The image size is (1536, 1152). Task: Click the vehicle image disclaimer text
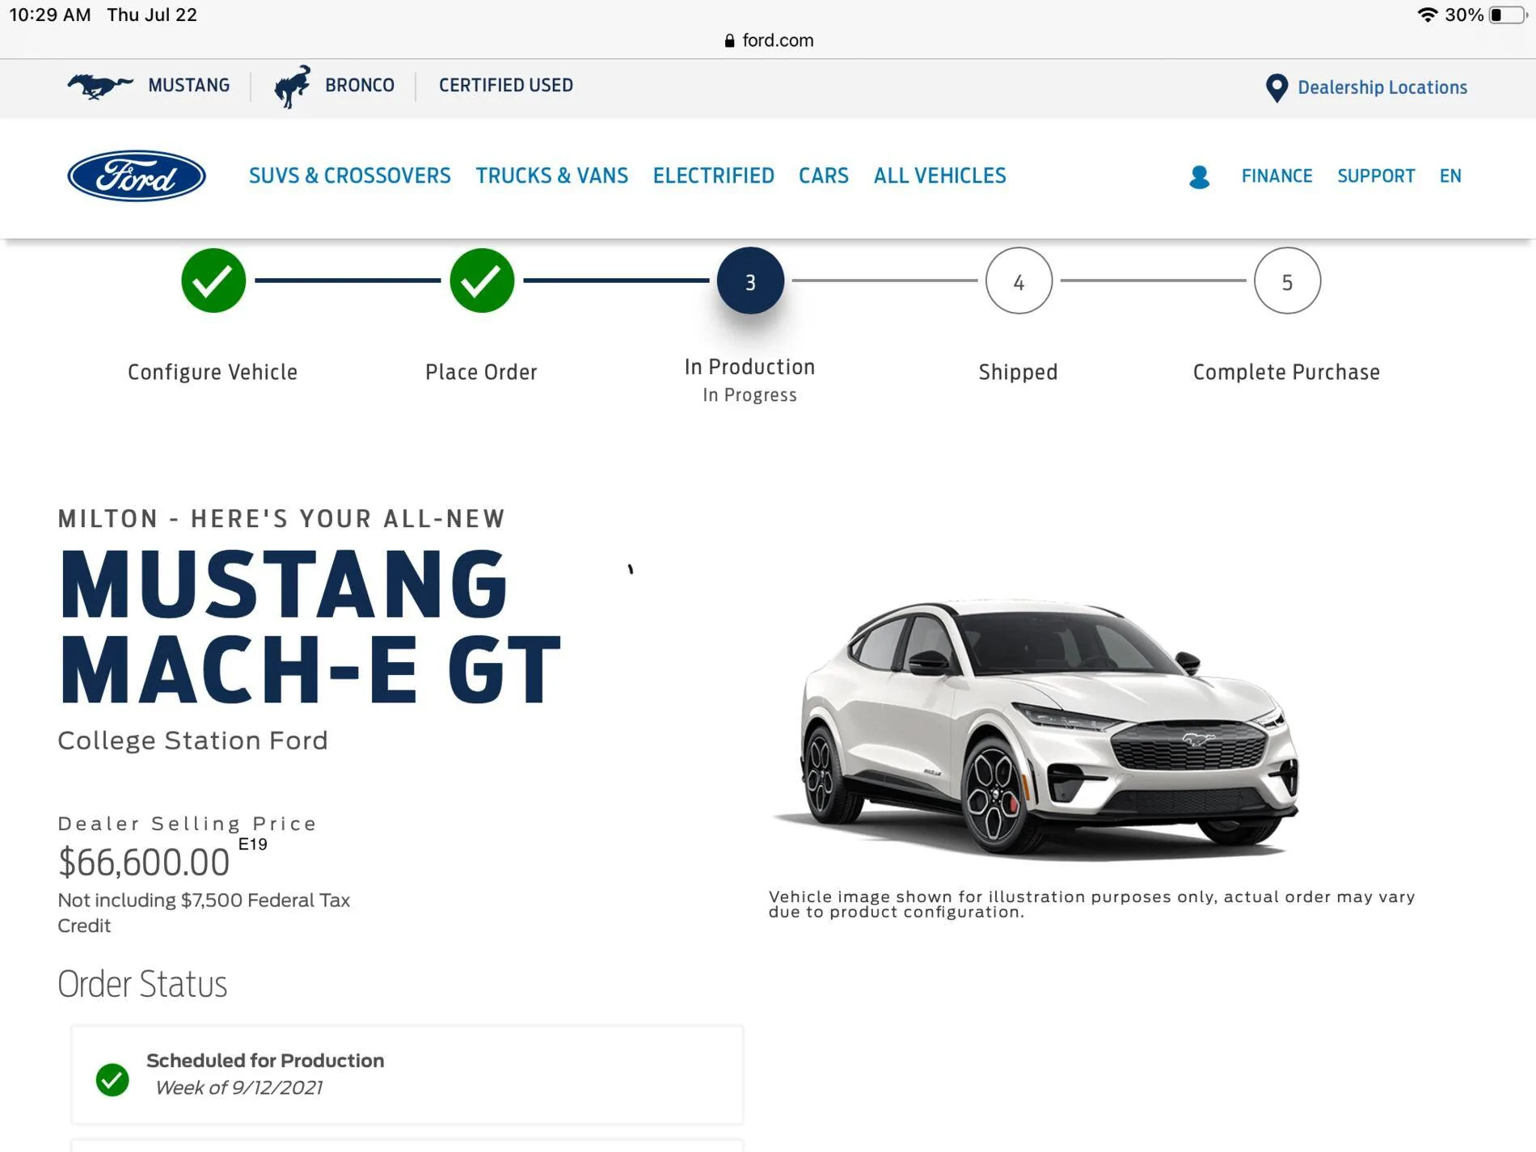[x=1092, y=905]
